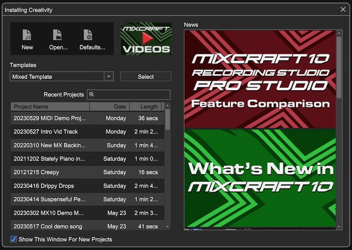352x250 pixels.
Task: Click the project list scroll down arrow
Action: [167, 226]
